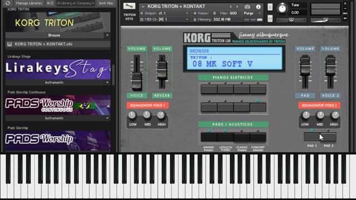Toggle the Solo S button
The width and height of the screenshot is (356, 200).
coord(270,7)
